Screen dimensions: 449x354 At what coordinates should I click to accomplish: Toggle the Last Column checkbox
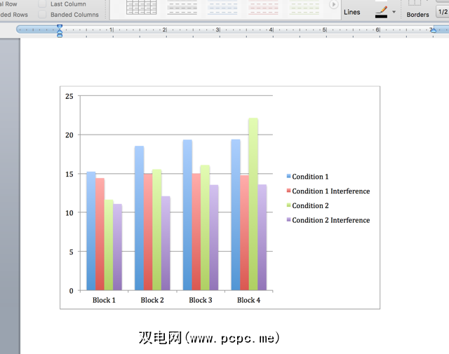click(42, 4)
